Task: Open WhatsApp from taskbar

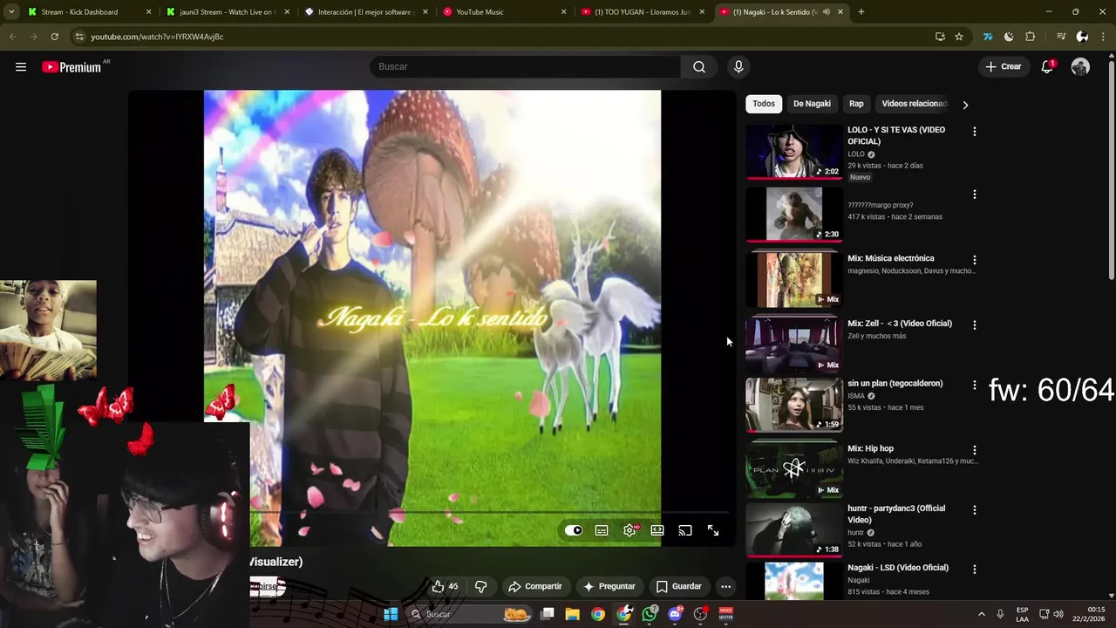Action: click(x=650, y=614)
